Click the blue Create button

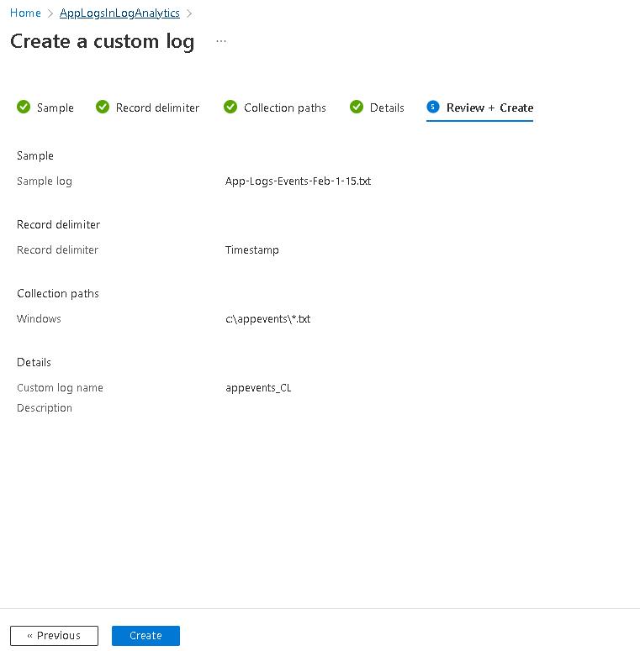coord(145,636)
